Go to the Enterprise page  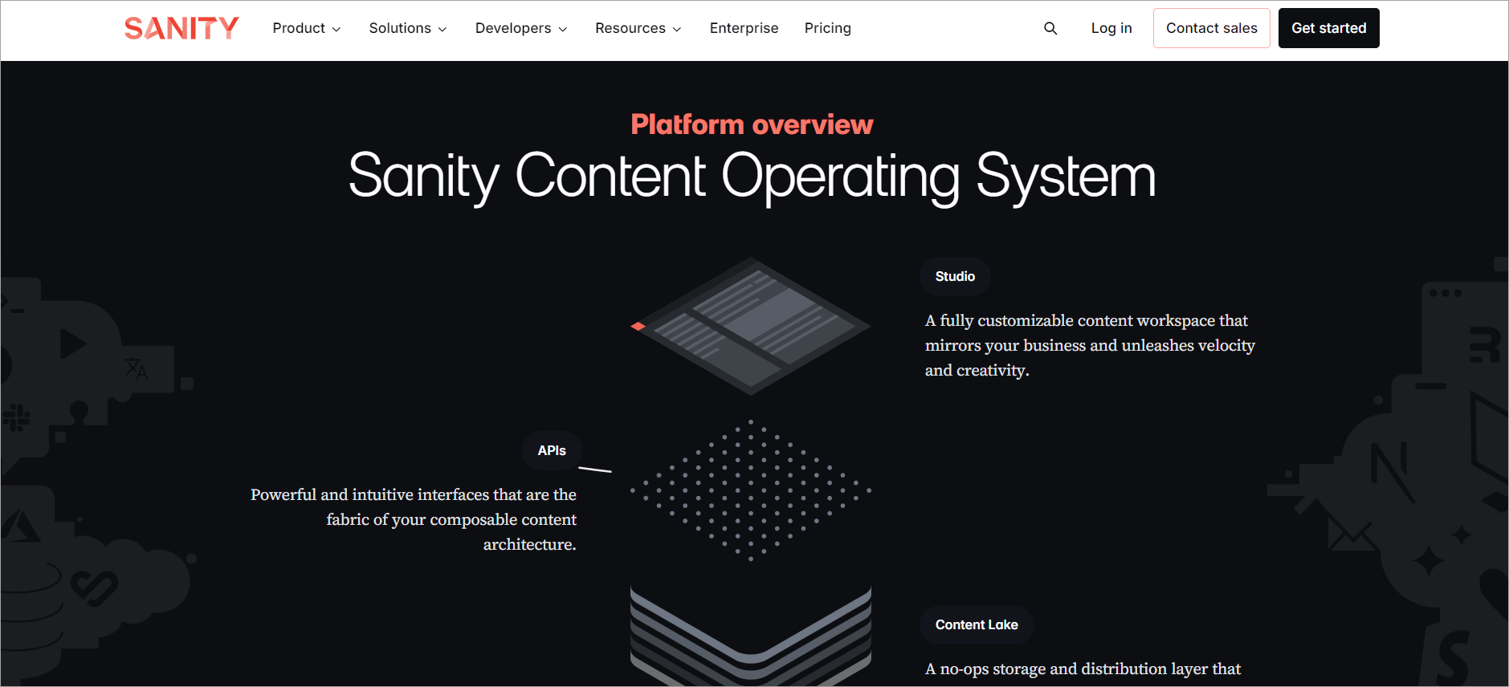744,28
